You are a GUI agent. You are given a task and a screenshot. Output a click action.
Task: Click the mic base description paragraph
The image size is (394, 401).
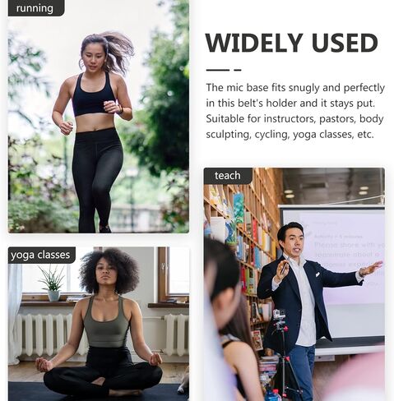(x=295, y=111)
